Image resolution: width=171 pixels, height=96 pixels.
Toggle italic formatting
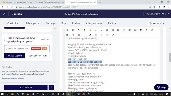pyautogui.click(x=96, y=30)
